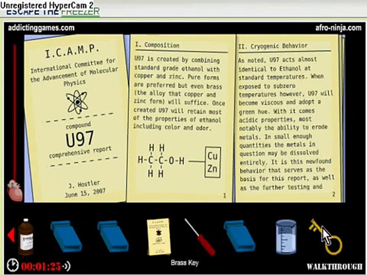Click the 'J. Hostler' author name

tap(84, 184)
